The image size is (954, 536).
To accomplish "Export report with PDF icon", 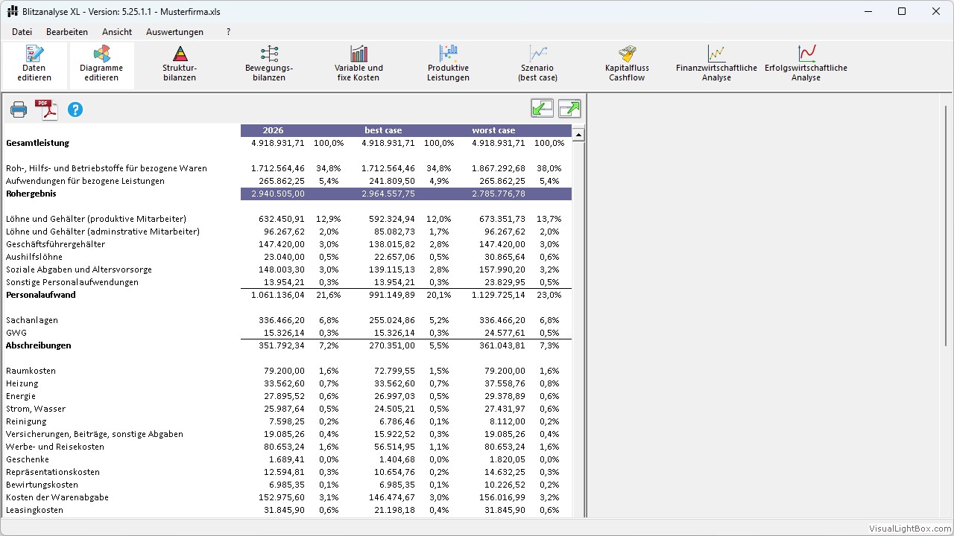I will pyautogui.click(x=47, y=109).
